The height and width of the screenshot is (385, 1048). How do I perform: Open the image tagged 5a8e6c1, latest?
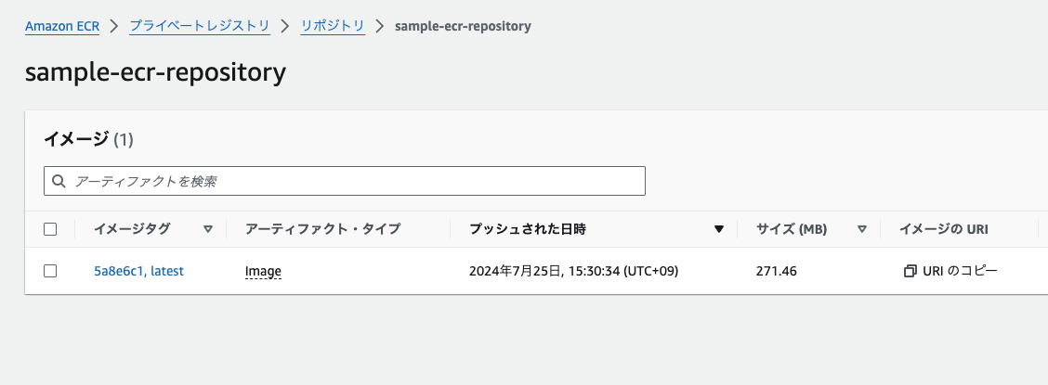click(139, 271)
